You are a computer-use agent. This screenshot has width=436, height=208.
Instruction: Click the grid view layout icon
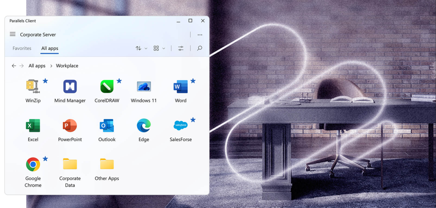(x=156, y=48)
